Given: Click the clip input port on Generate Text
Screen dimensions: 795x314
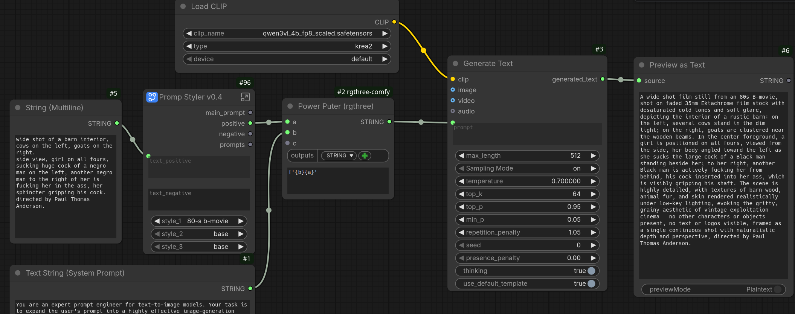Looking at the screenshot, I should 453,79.
